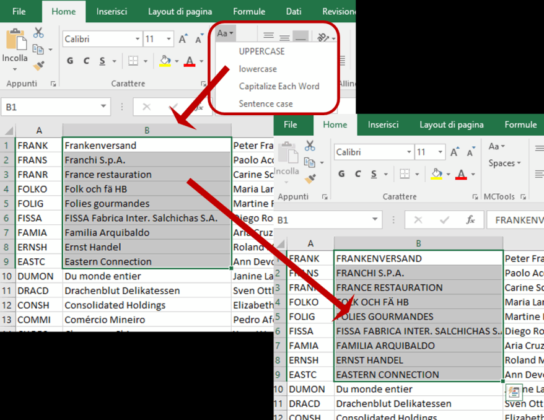Image resolution: width=544 pixels, height=420 pixels.
Task: Click the paste options icon below cell B9
Action: coord(514,392)
